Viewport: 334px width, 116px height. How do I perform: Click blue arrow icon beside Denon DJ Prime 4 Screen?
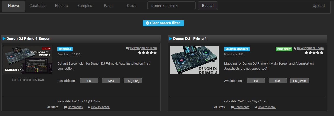[4, 39]
